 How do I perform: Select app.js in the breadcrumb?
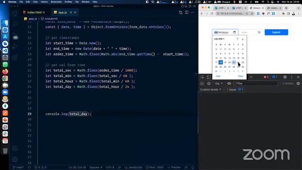pyautogui.click(x=33, y=19)
